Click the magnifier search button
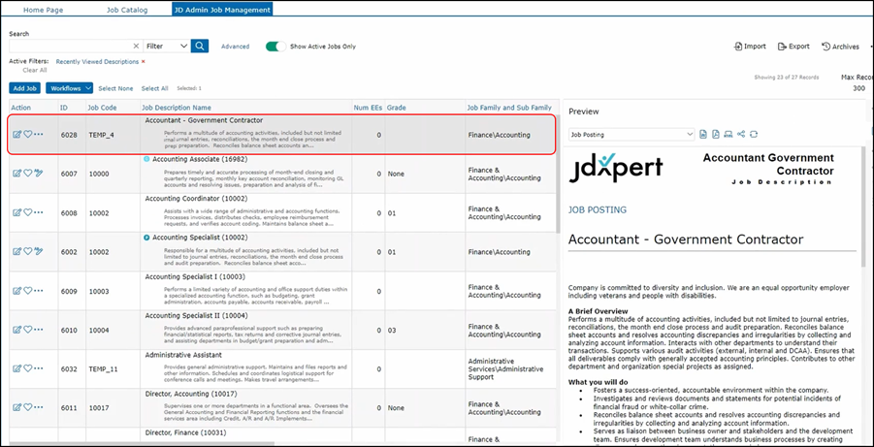The width and height of the screenshot is (874, 447). click(200, 46)
